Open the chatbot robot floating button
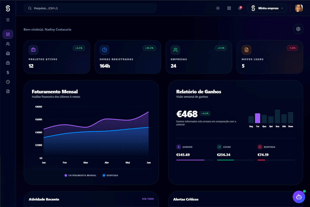This screenshot has width=310, height=207. (x=299, y=197)
